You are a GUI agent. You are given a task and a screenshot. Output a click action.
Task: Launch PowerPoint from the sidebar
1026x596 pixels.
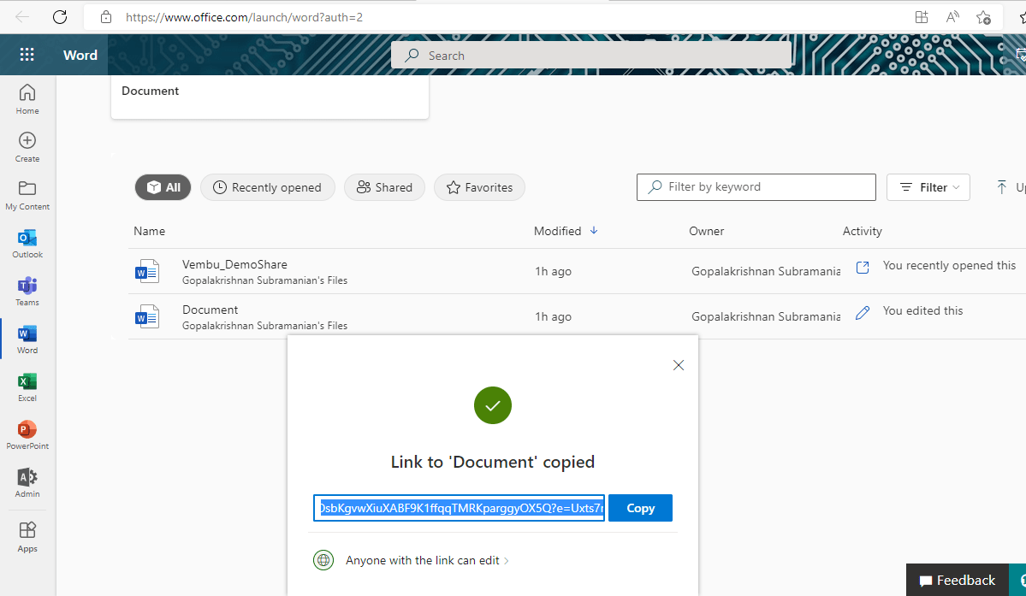point(27,434)
